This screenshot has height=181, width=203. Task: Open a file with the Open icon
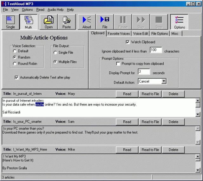point(49,22)
